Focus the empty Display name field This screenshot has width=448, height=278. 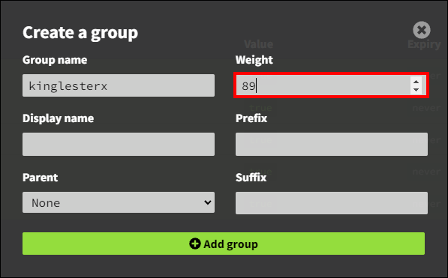[119, 144]
